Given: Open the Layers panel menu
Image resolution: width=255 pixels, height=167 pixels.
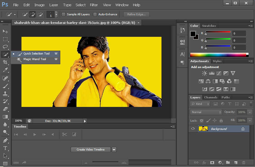Looking at the screenshot, I should pos(251,97).
